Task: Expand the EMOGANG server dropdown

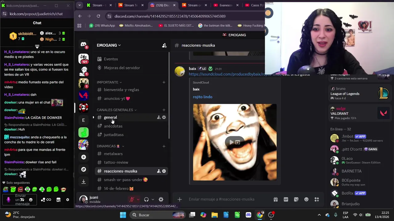Action: (109, 45)
